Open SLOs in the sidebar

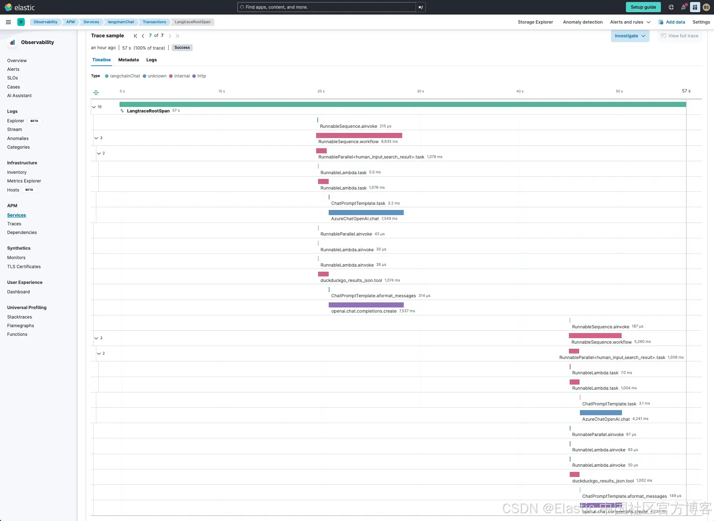click(x=13, y=78)
